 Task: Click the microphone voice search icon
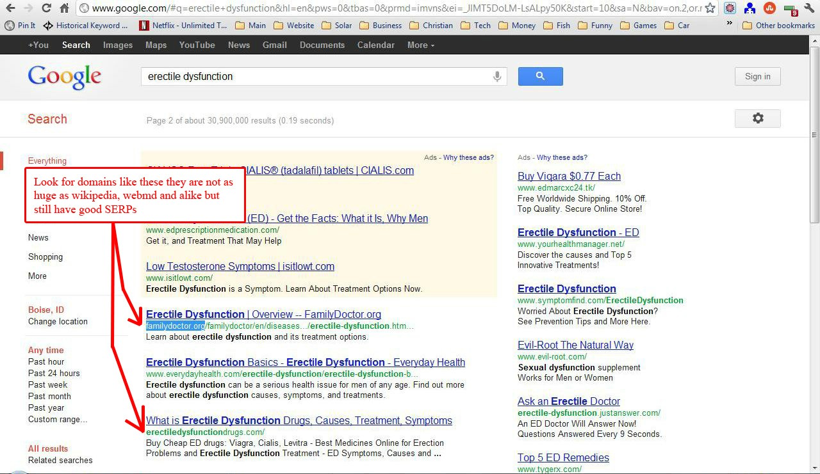496,77
